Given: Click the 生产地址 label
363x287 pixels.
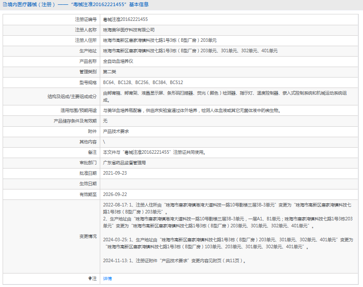Looking at the screenshot, I should click(88, 51).
